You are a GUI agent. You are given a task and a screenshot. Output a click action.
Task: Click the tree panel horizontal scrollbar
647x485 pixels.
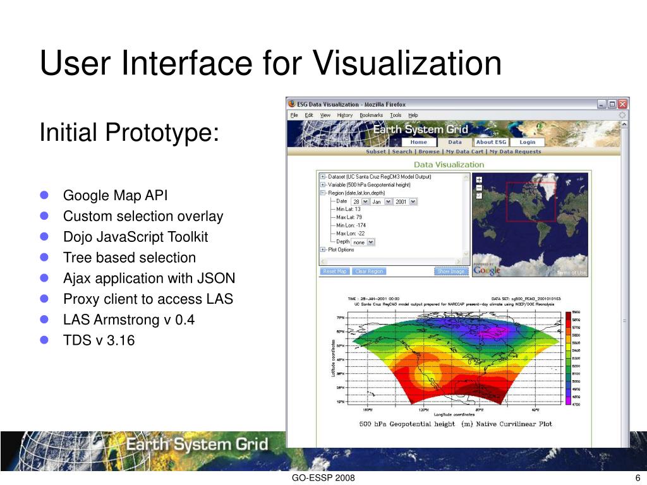pos(391,261)
